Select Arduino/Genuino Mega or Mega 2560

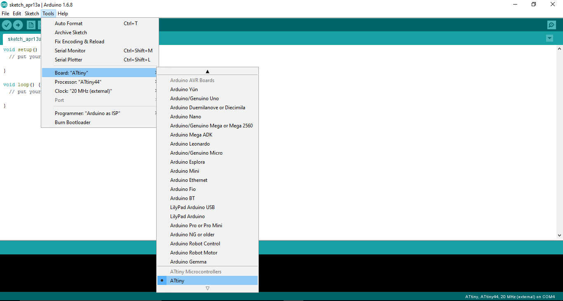(x=207, y=126)
